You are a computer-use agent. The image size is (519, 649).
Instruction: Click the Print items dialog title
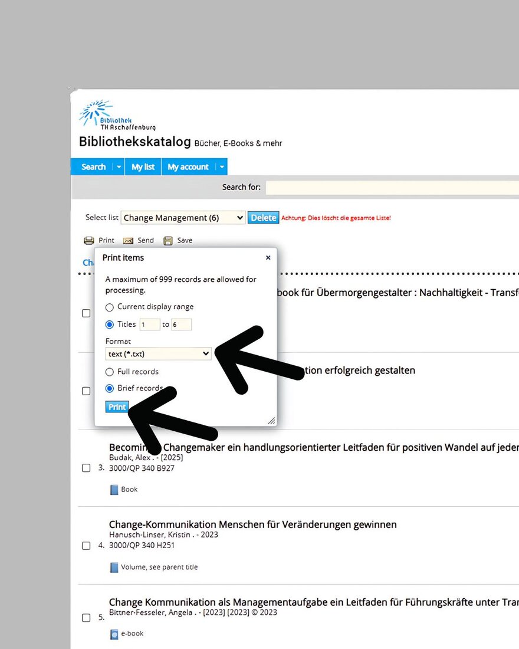(123, 257)
